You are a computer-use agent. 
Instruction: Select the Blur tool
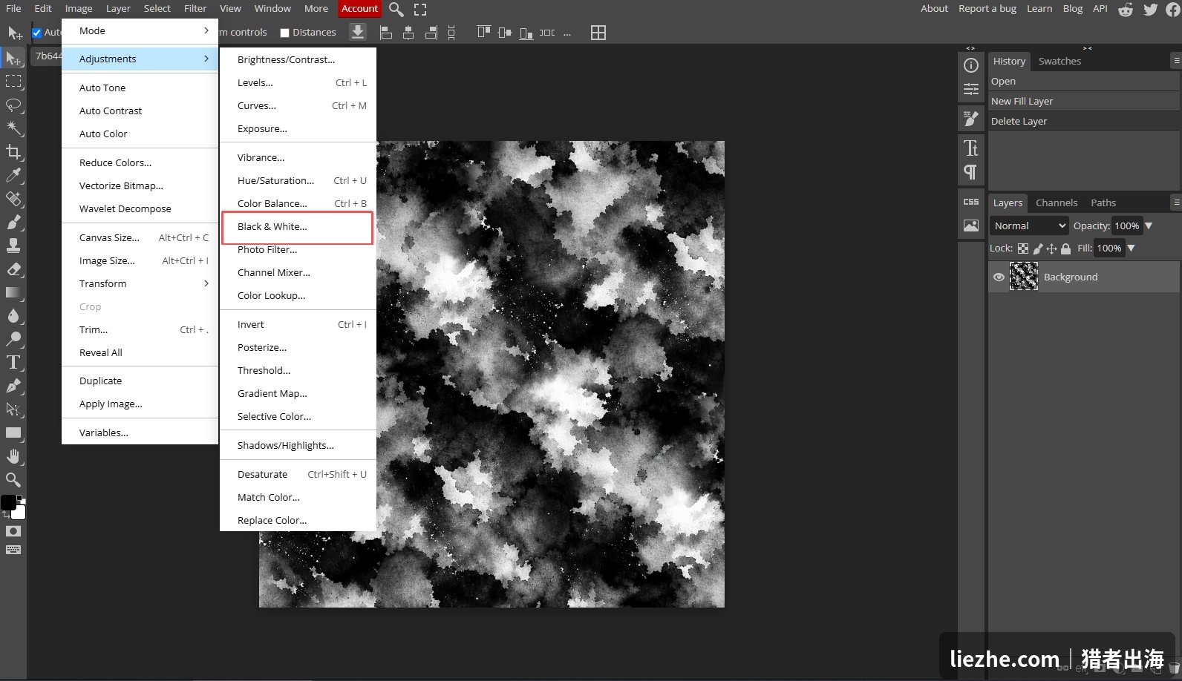[x=13, y=316]
